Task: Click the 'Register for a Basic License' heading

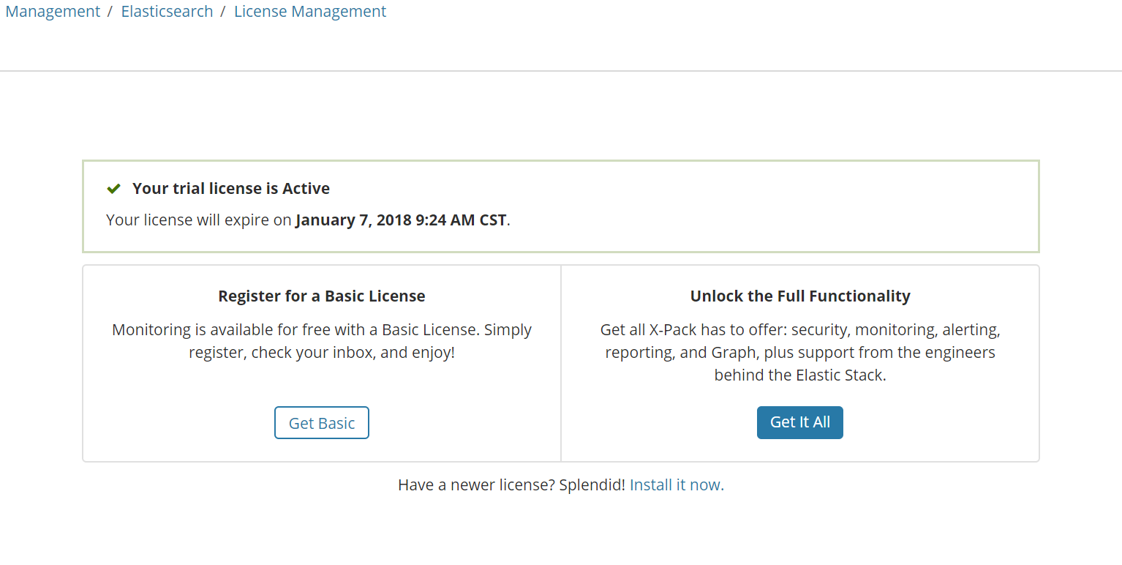Action: tap(322, 296)
